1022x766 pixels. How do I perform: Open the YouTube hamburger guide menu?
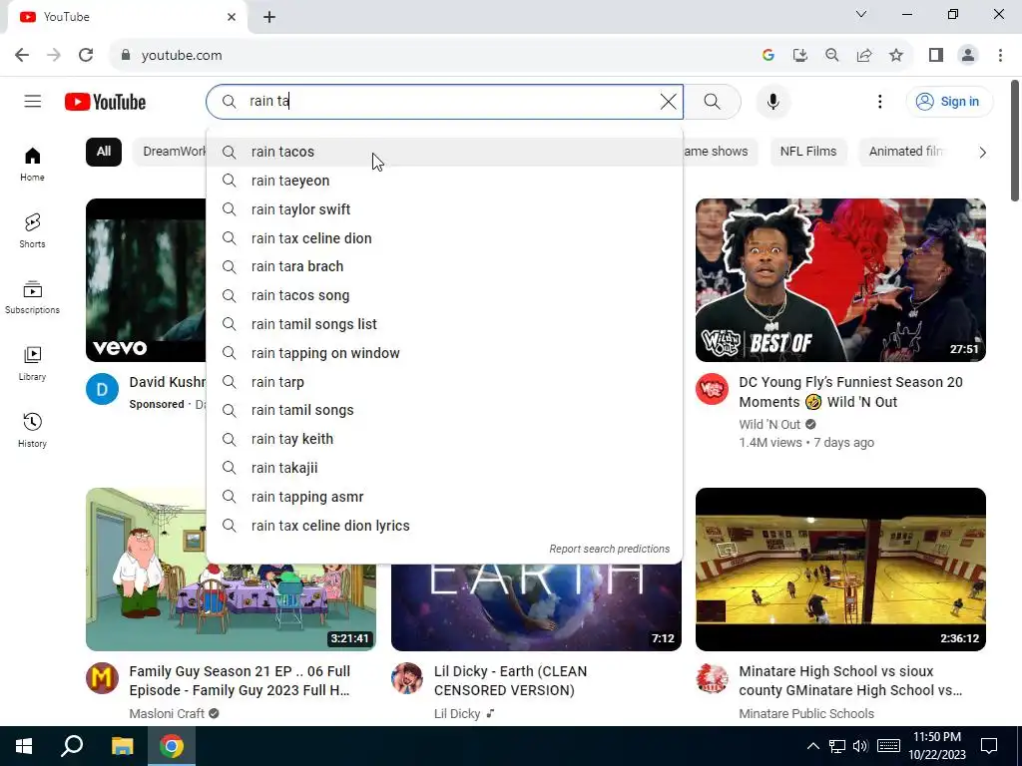33,102
